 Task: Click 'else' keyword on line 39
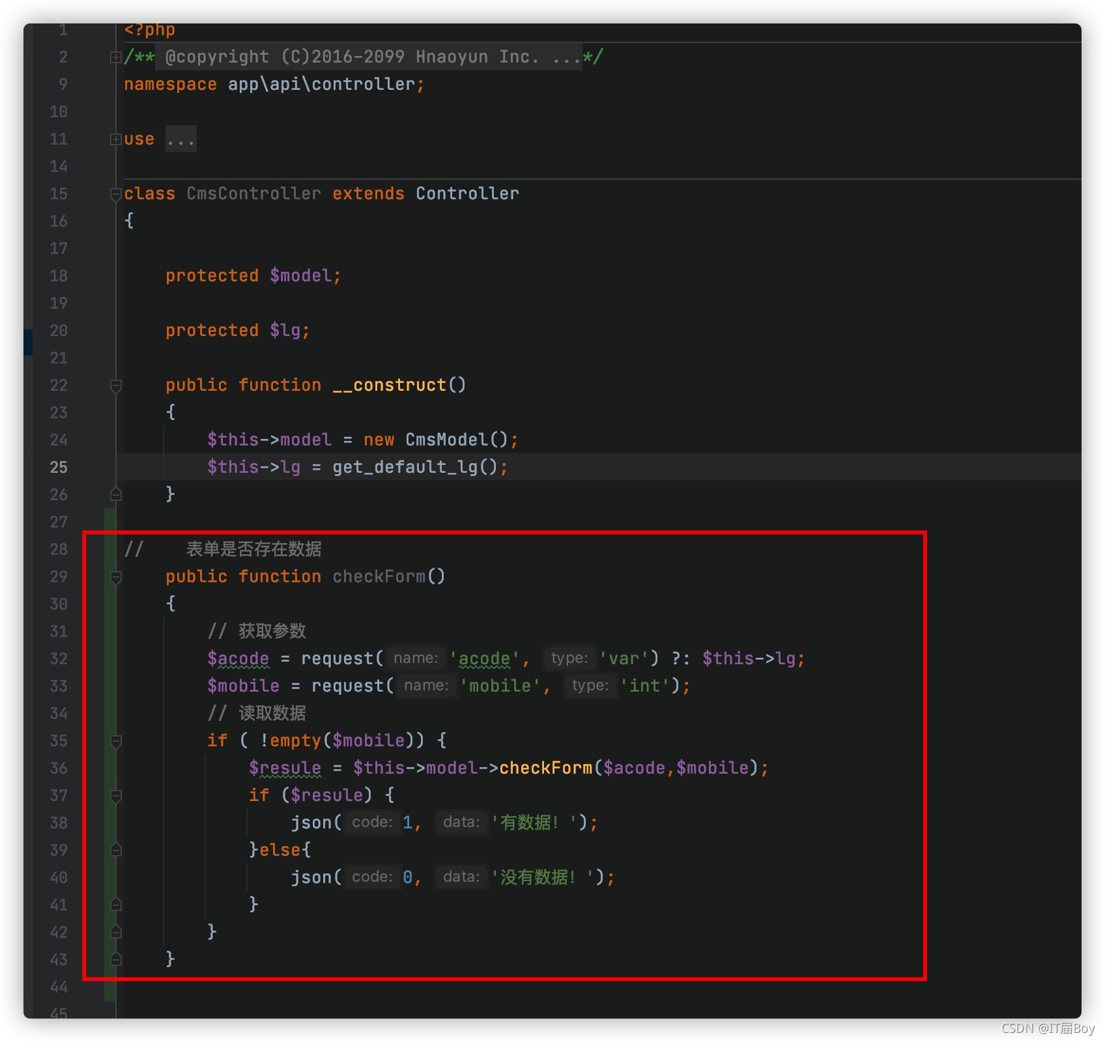(x=280, y=851)
